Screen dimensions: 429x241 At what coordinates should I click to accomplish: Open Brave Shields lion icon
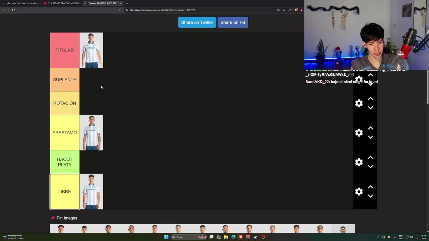point(296,10)
